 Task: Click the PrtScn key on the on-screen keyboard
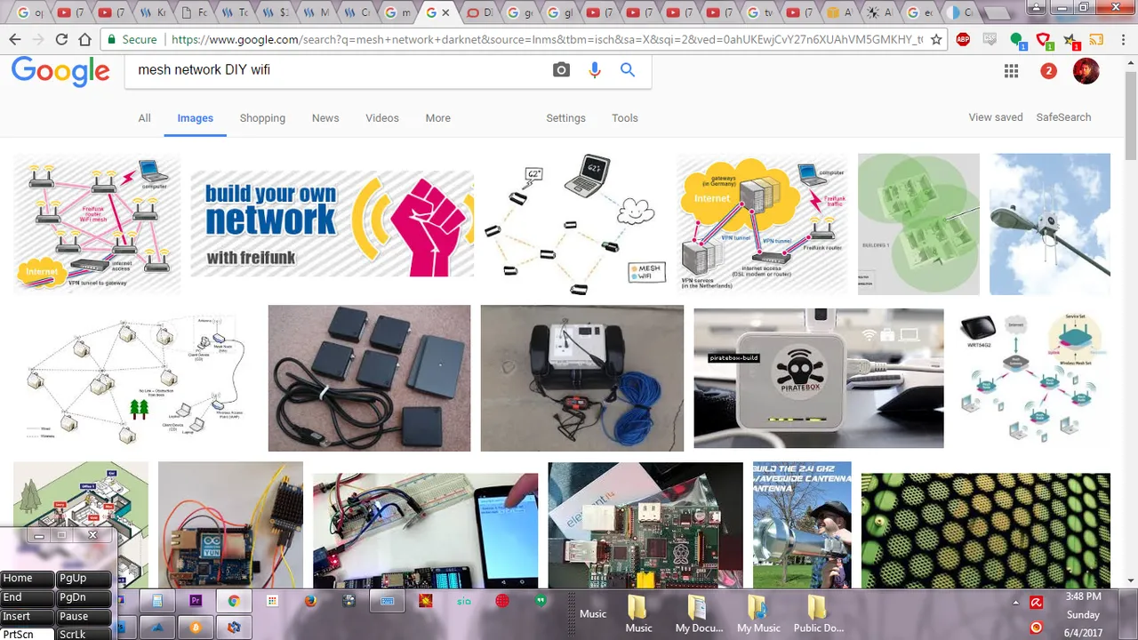click(28, 634)
